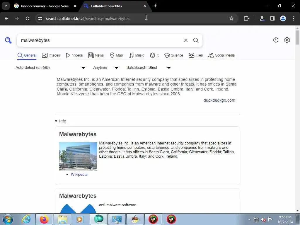Switch to It category
Image resolution: width=300 pixels, height=225 pixels.
click(x=154, y=55)
